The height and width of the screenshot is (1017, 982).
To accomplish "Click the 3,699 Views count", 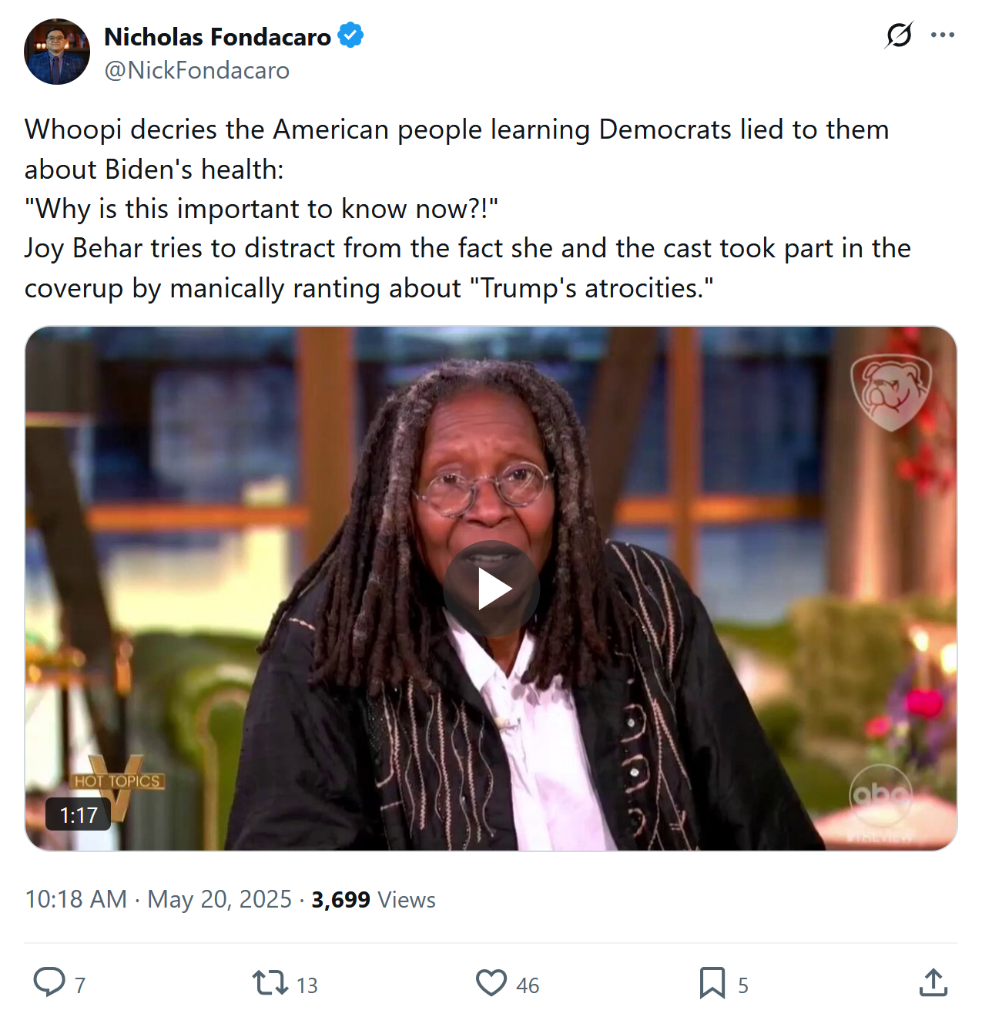I will pyautogui.click(x=374, y=899).
